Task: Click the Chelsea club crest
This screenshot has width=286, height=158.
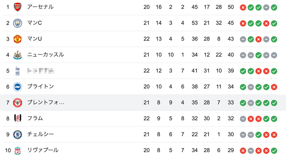Action: pyautogui.click(x=18, y=134)
